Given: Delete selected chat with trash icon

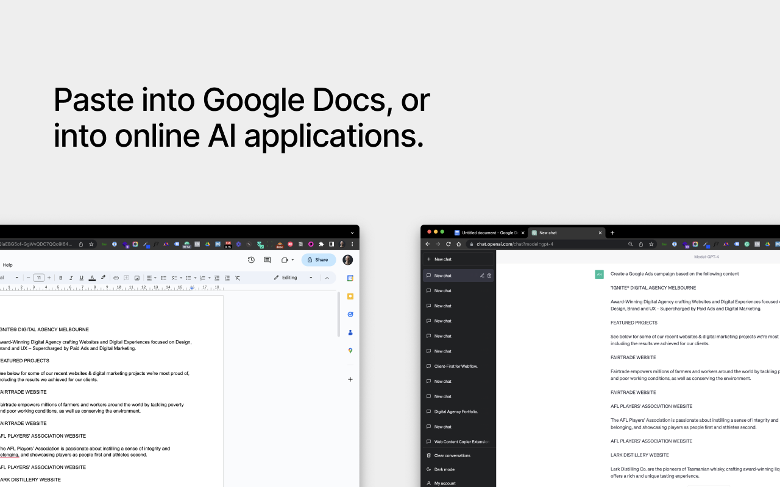Looking at the screenshot, I should point(489,276).
